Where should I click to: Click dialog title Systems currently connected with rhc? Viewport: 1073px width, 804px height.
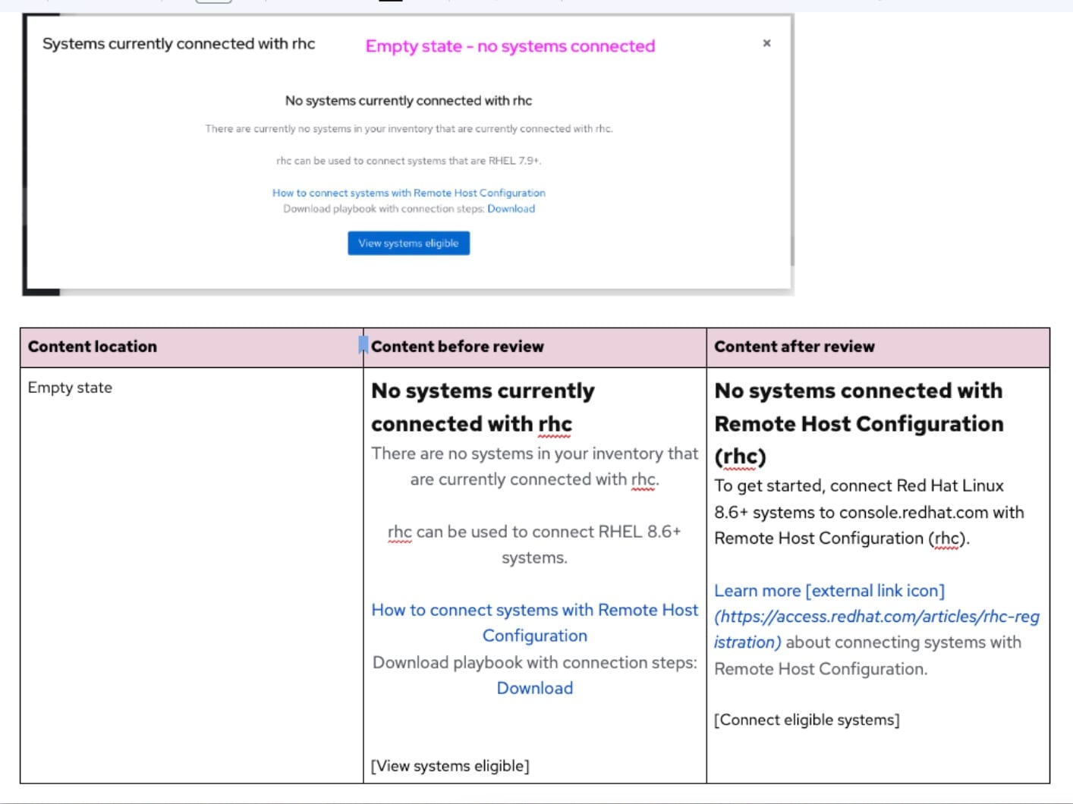pyautogui.click(x=178, y=44)
